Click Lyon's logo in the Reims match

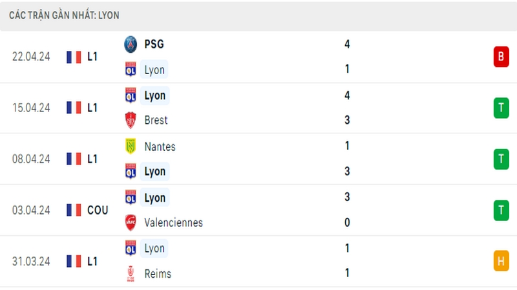pyautogui.click(x=131, y=248)
